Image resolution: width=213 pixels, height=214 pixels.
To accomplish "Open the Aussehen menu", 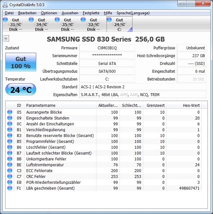I will tap(70, 13).
